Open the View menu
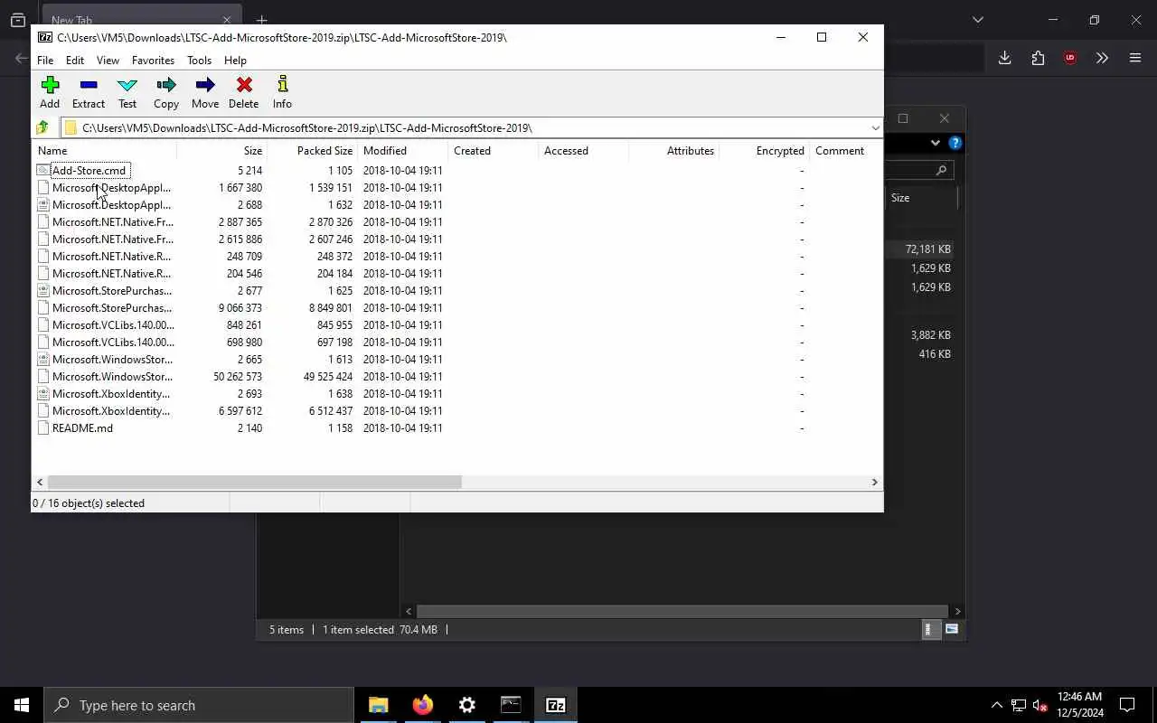This screenshot has height=723, width=1157. coord(108,61)
